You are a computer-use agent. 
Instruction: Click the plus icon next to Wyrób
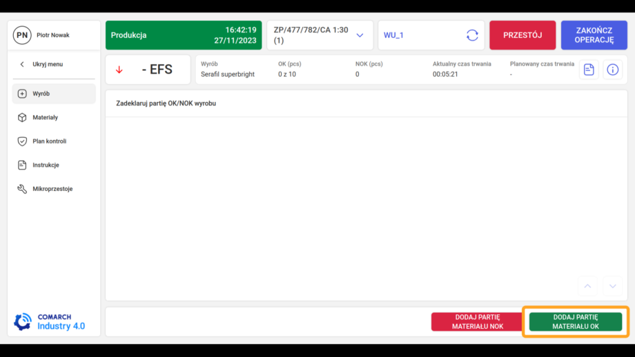point(22,94)
